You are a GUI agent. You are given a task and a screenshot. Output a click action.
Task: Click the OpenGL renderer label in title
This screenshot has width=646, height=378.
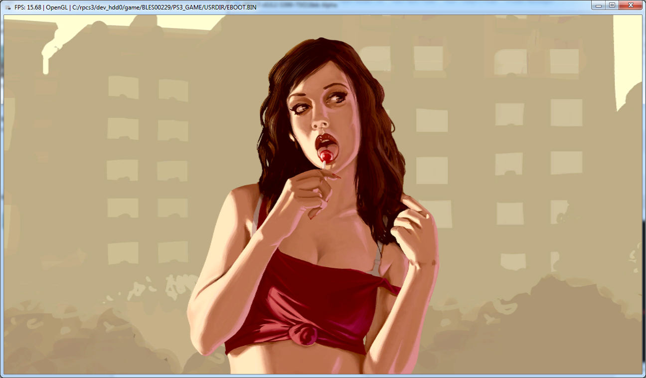[x=57, y=7]
